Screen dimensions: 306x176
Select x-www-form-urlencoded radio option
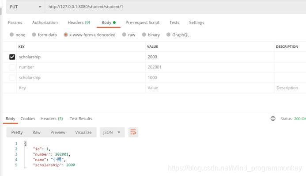click(x=65, y=34)
